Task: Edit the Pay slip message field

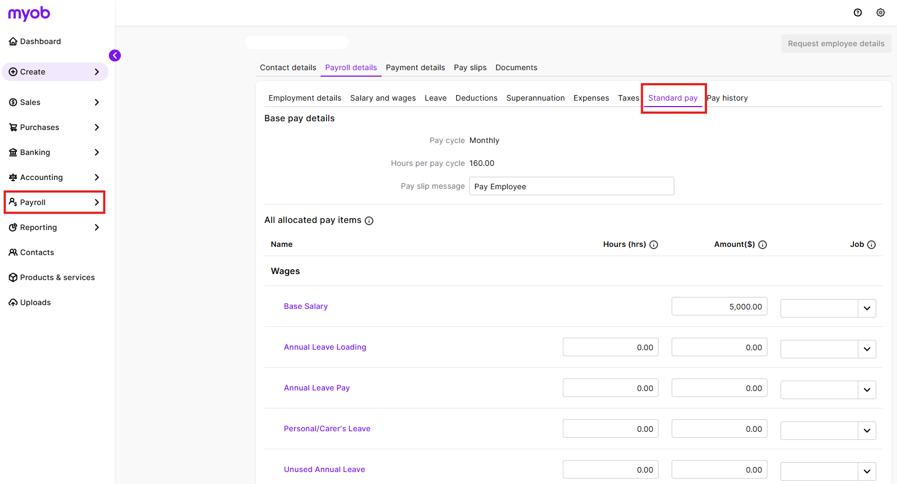Action: (x=572, y=186)
